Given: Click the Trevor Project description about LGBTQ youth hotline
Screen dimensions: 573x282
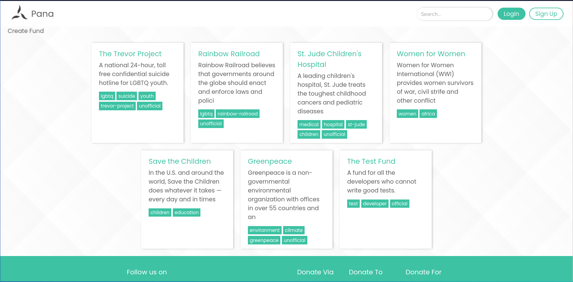Looking at the screenshot, I should (134, 74).
